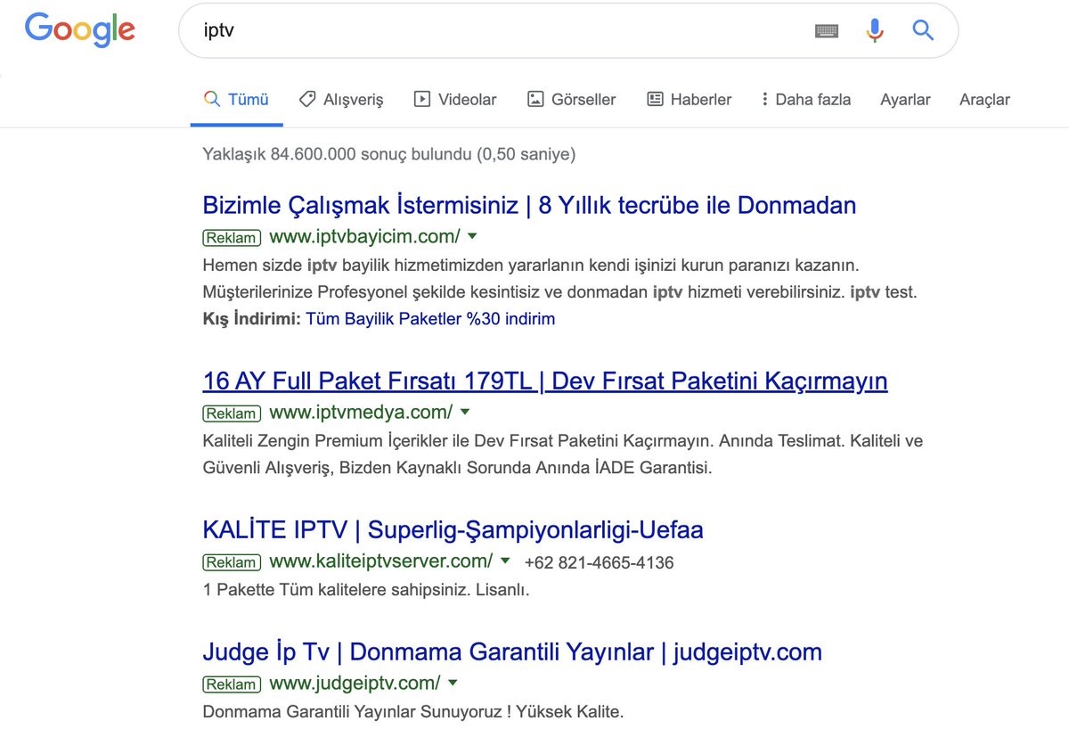Open '16 AY Full Paket Fırsatı 179TL' link

(545, 381)
